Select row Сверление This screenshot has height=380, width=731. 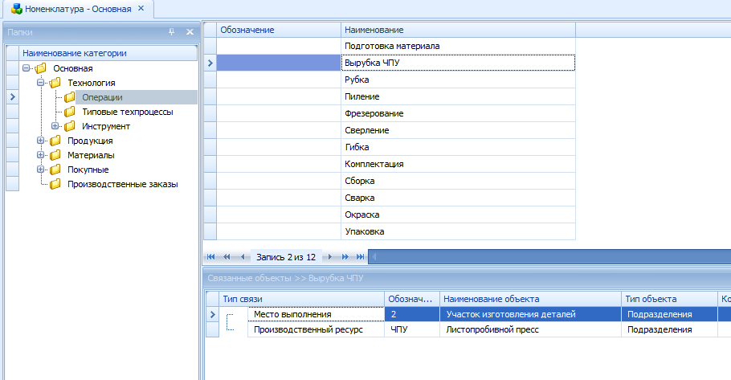(396, 130)
